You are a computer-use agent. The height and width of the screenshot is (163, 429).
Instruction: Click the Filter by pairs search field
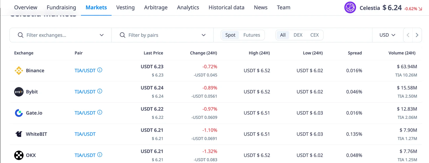[x=162, y=35]
